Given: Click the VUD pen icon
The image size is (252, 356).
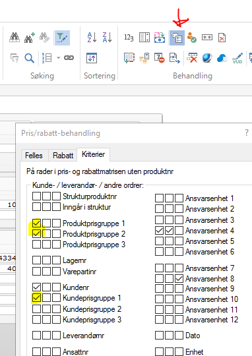Looking at the screenshot, I should click(237, 58).
